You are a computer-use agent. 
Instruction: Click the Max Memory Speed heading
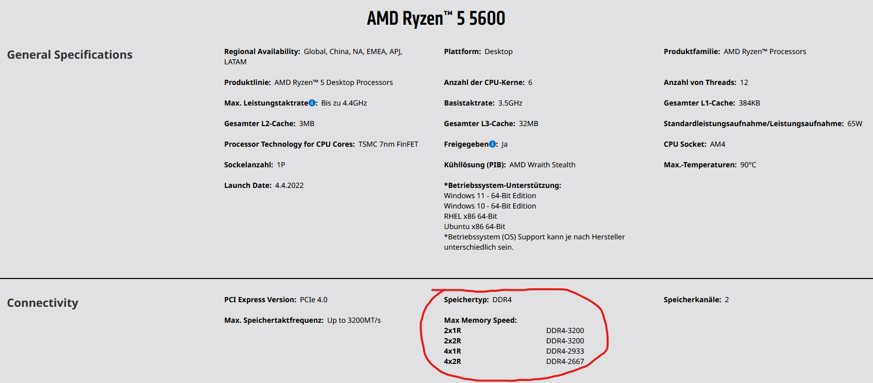(x=480, y=320)
